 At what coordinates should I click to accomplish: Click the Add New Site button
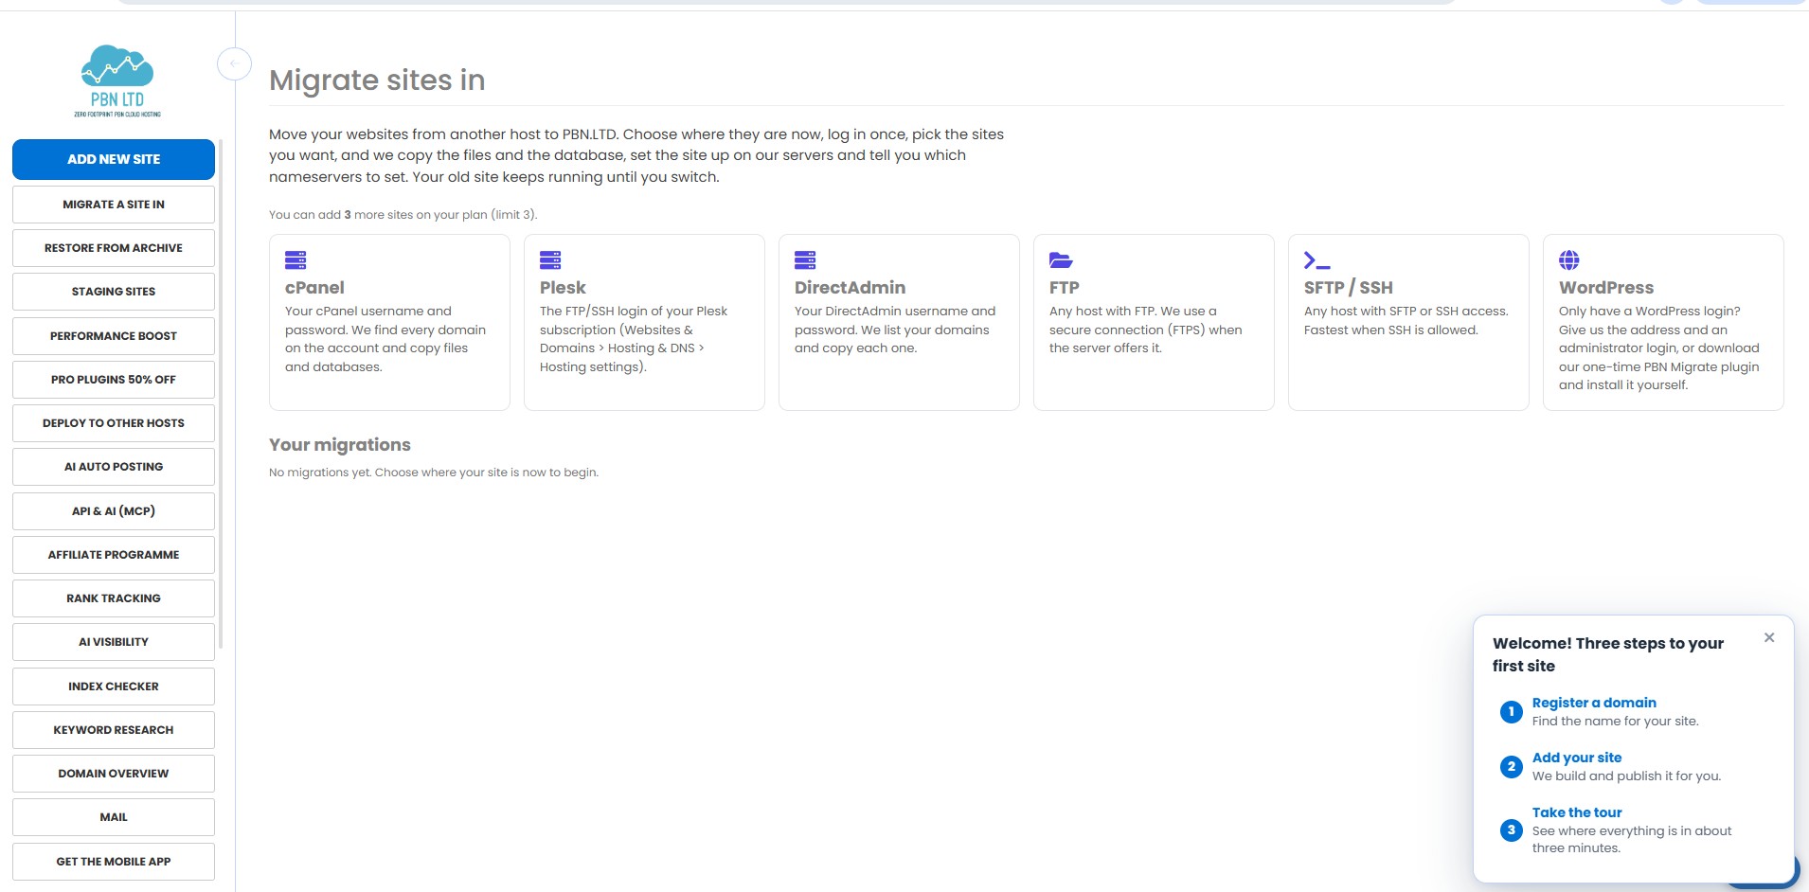click(x=114, y=159)
